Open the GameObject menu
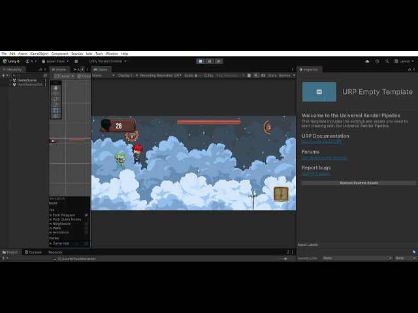The image size is (418, 313). [x=39, y=53]
